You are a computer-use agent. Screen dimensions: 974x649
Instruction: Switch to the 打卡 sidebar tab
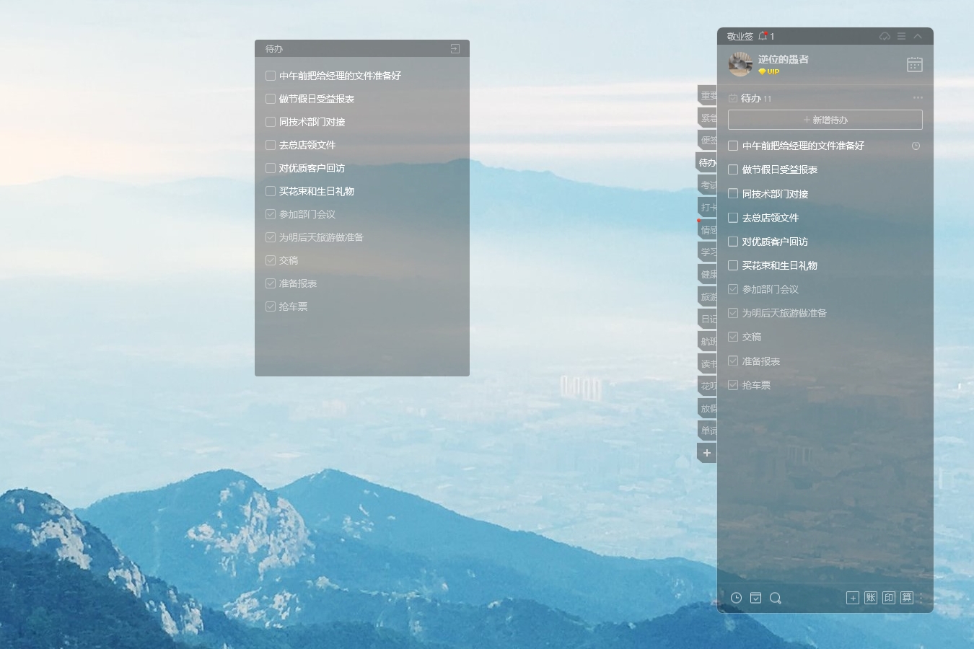click(707, 207)
